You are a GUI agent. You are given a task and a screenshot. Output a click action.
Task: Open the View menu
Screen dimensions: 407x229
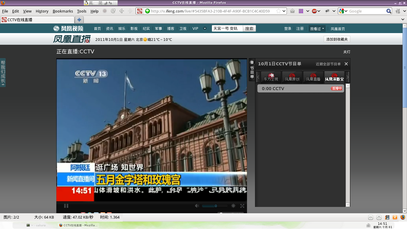27,11
